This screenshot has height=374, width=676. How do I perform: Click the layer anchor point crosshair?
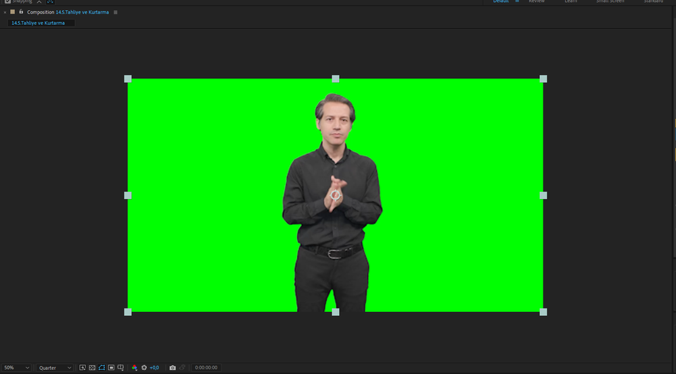click(x=336, y=196)
